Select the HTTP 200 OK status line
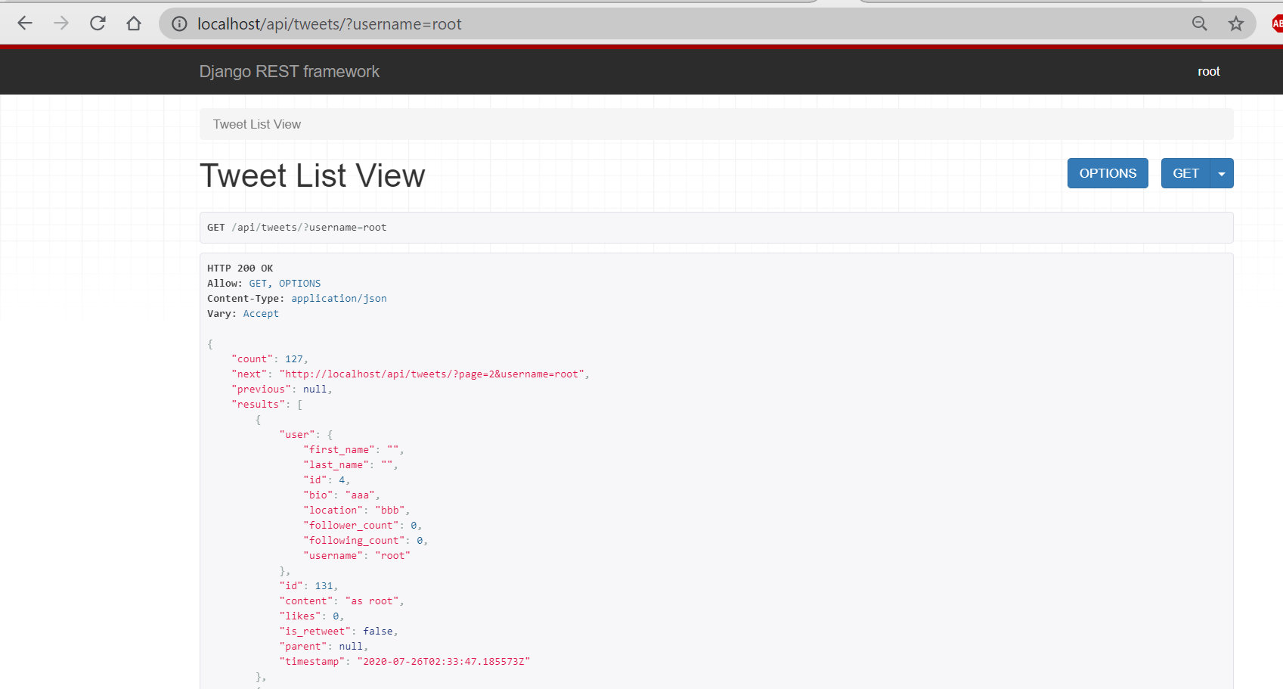 [x=240, y=268]
